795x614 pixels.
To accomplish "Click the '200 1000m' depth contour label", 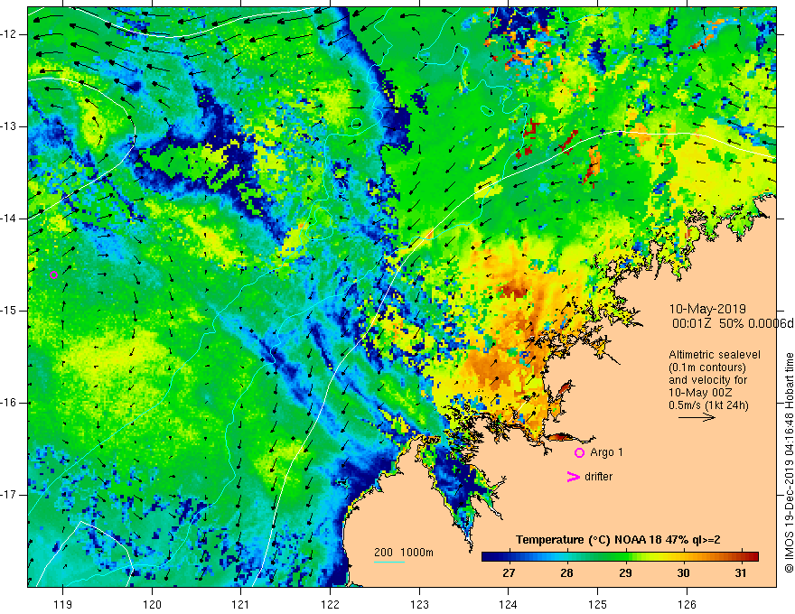I will pyautogui.click(x=404, y=553).
